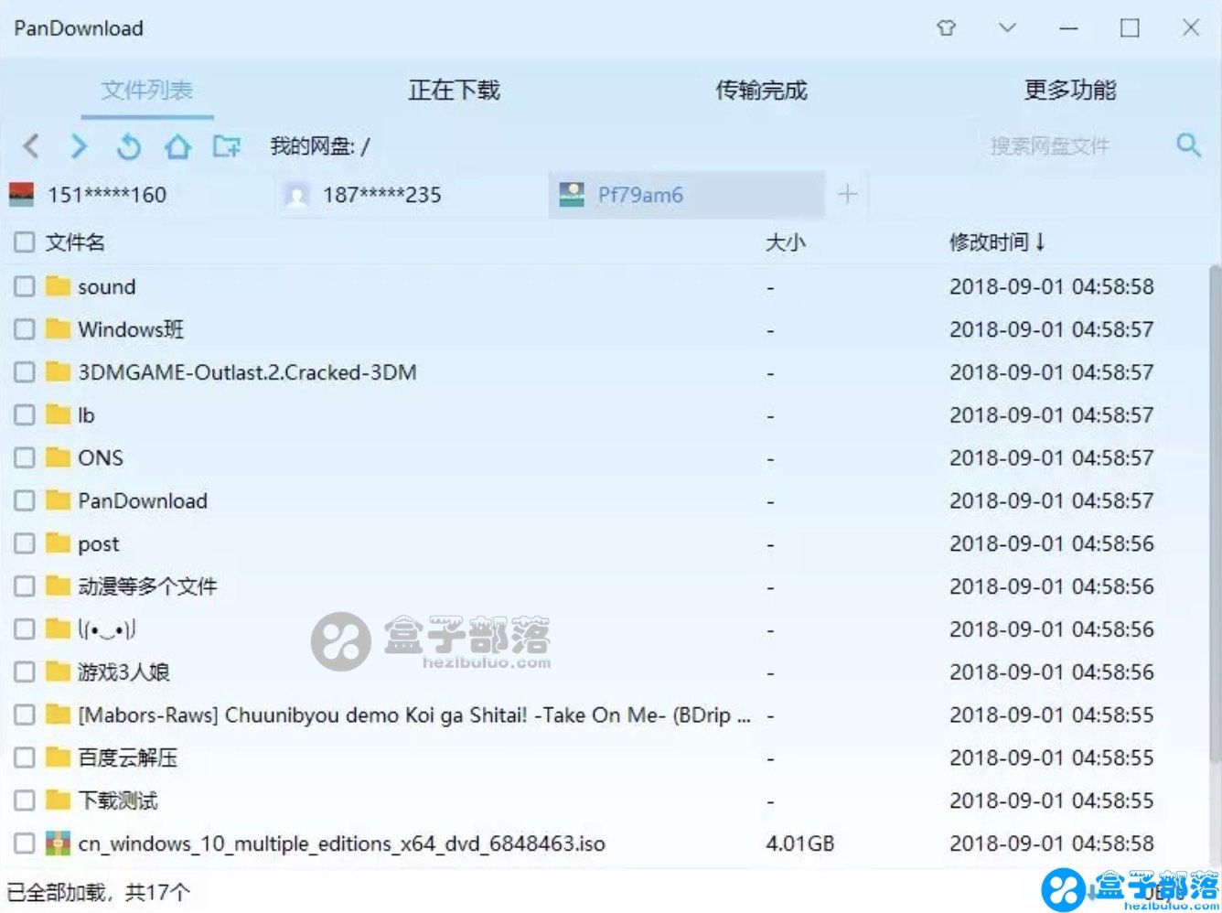Click the status text 已全部加载, 共17个

pos(99,892)
